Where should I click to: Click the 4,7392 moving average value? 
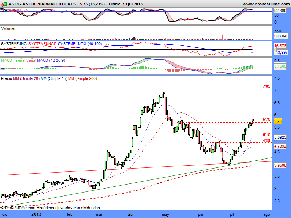point(280,146)
